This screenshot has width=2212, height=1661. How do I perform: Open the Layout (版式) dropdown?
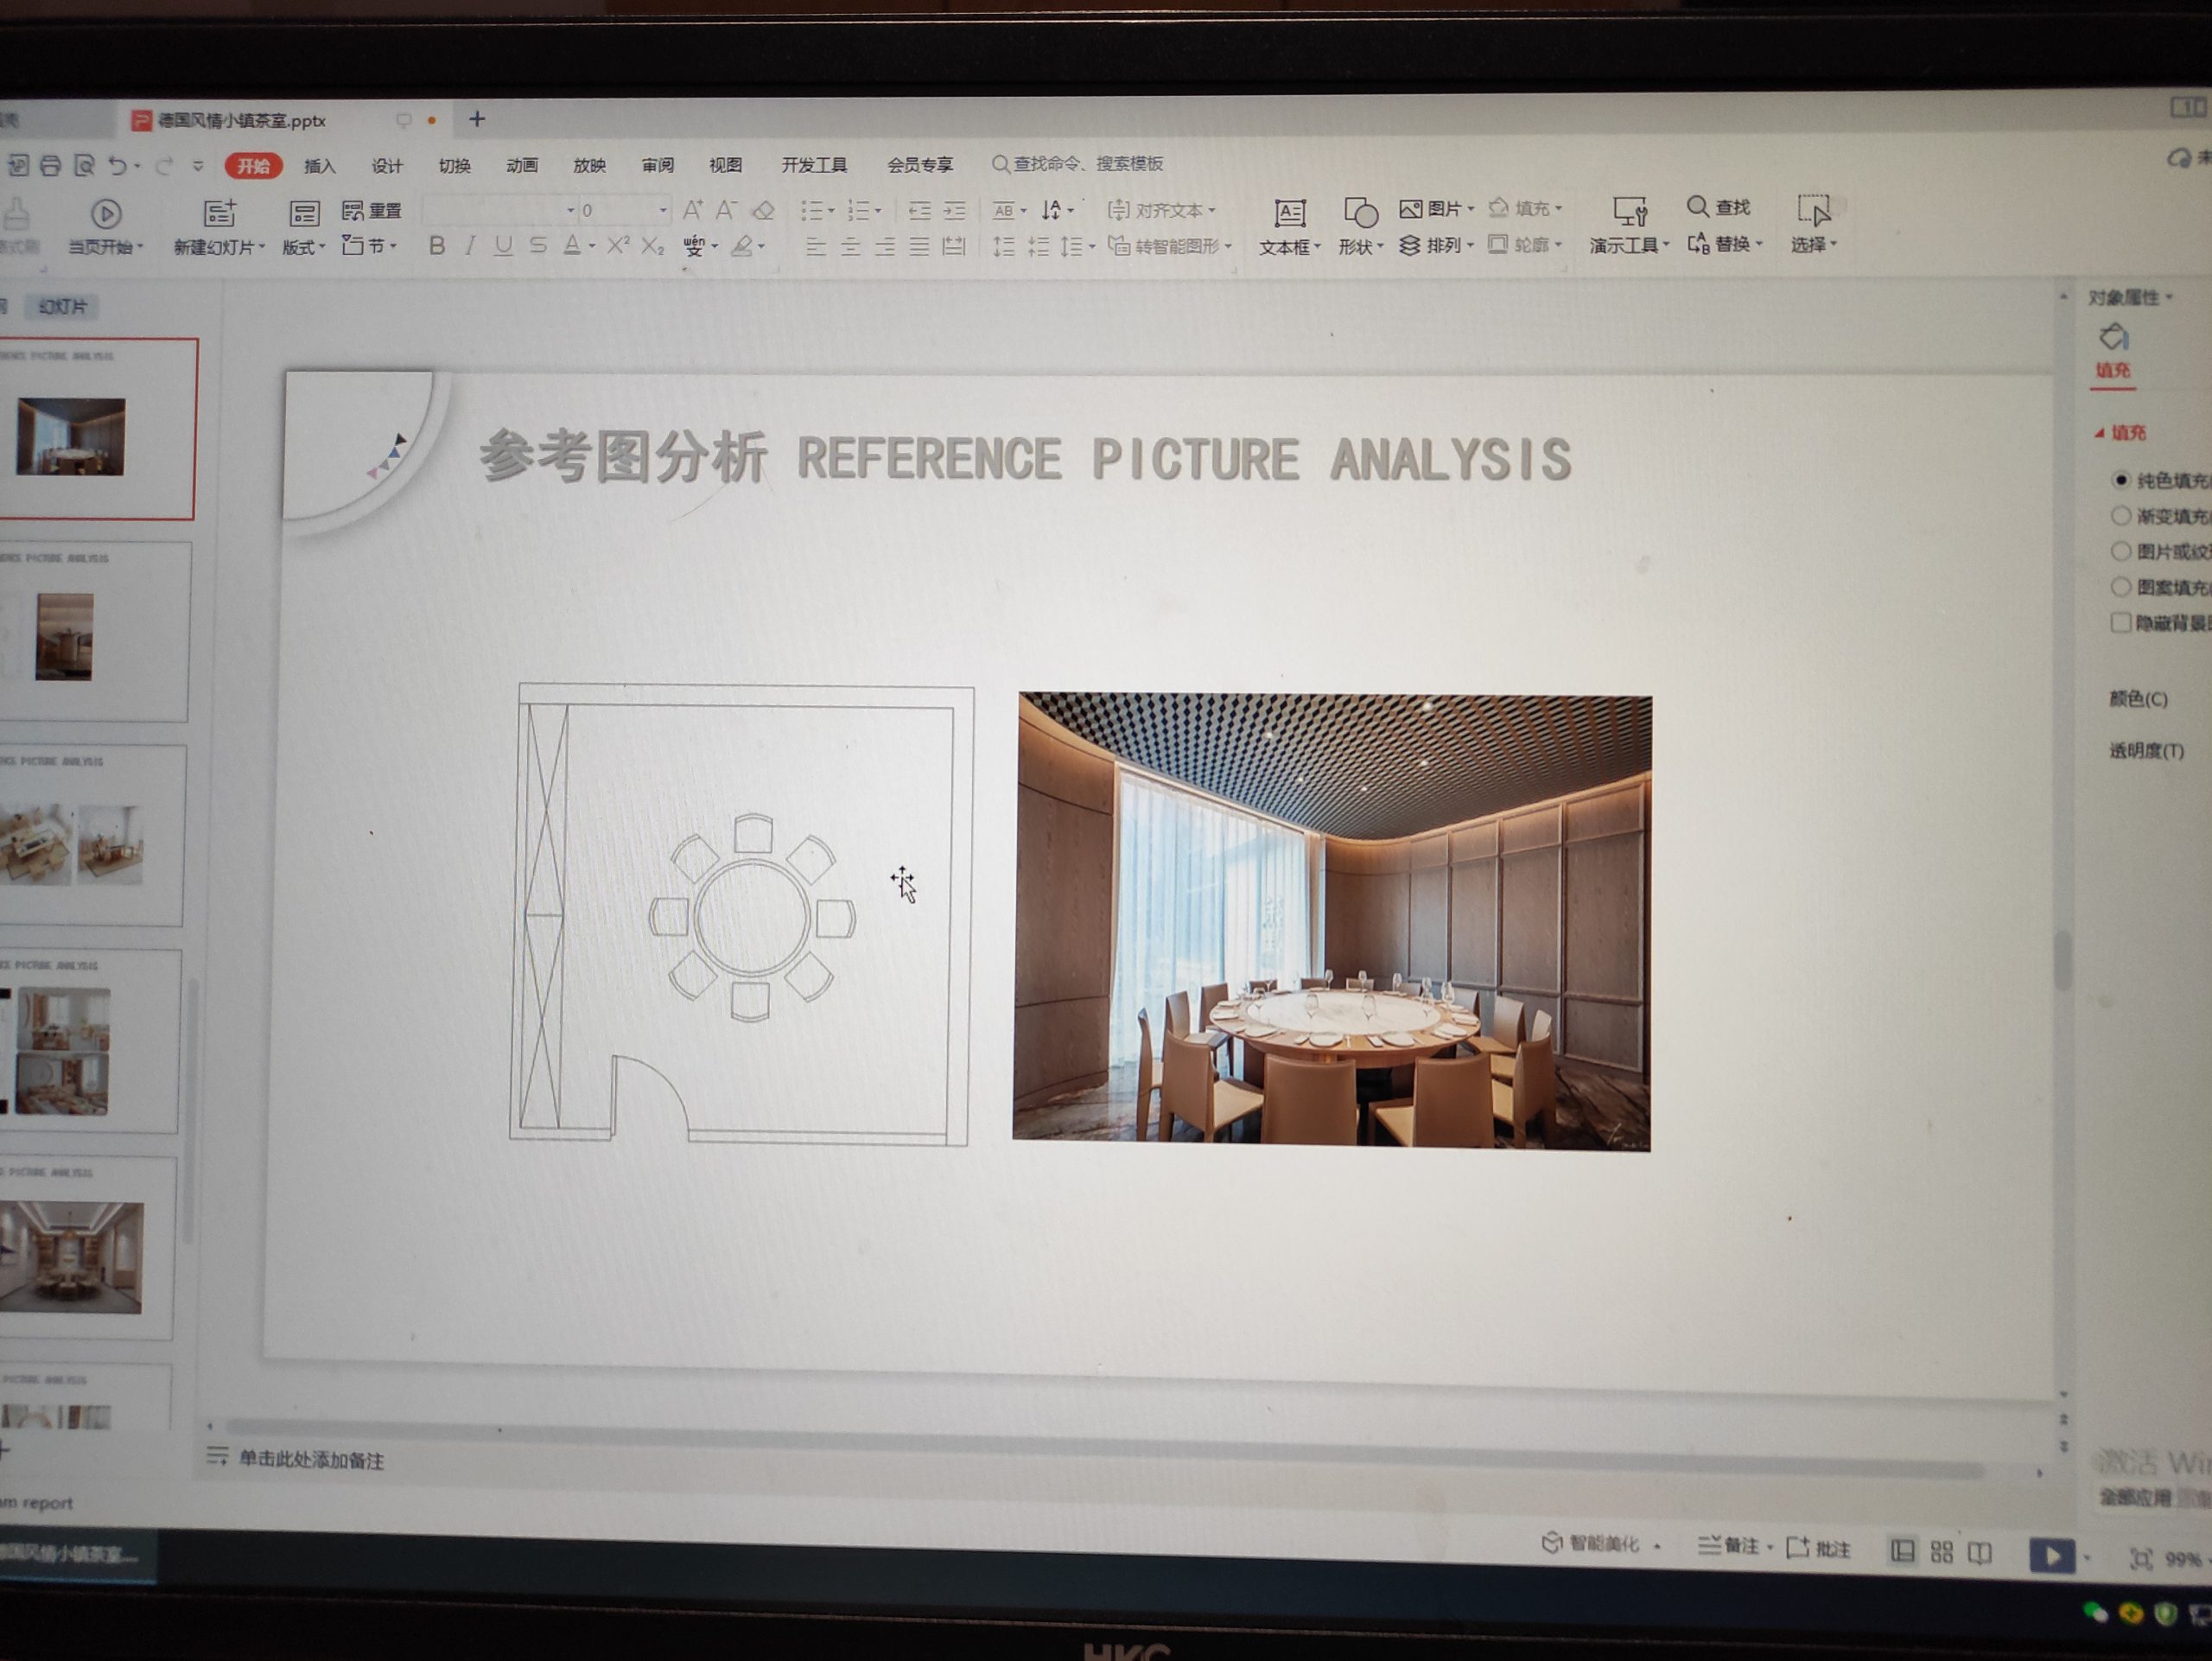(x=304, y=247)
